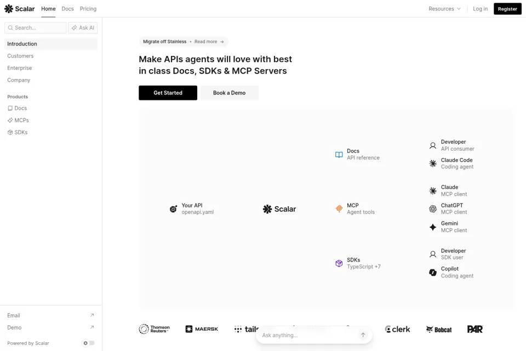Click the central Scalar logo in diagram
526x351 pixels.
coord(279,209)
